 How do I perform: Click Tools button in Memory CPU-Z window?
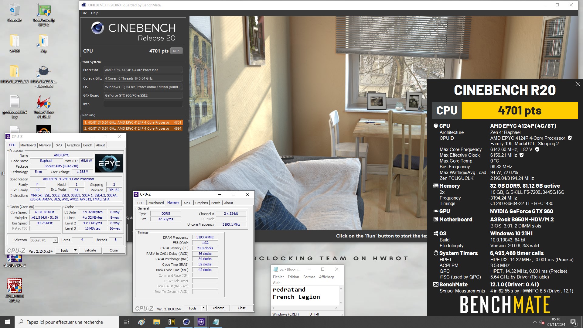[193, 308]
